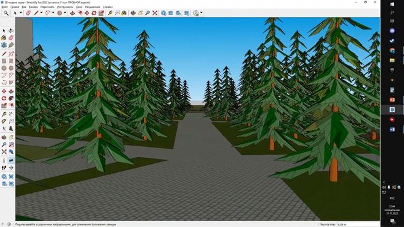Pick Protractor tool in left palette

pyautogui.click(x=4, y=121)
